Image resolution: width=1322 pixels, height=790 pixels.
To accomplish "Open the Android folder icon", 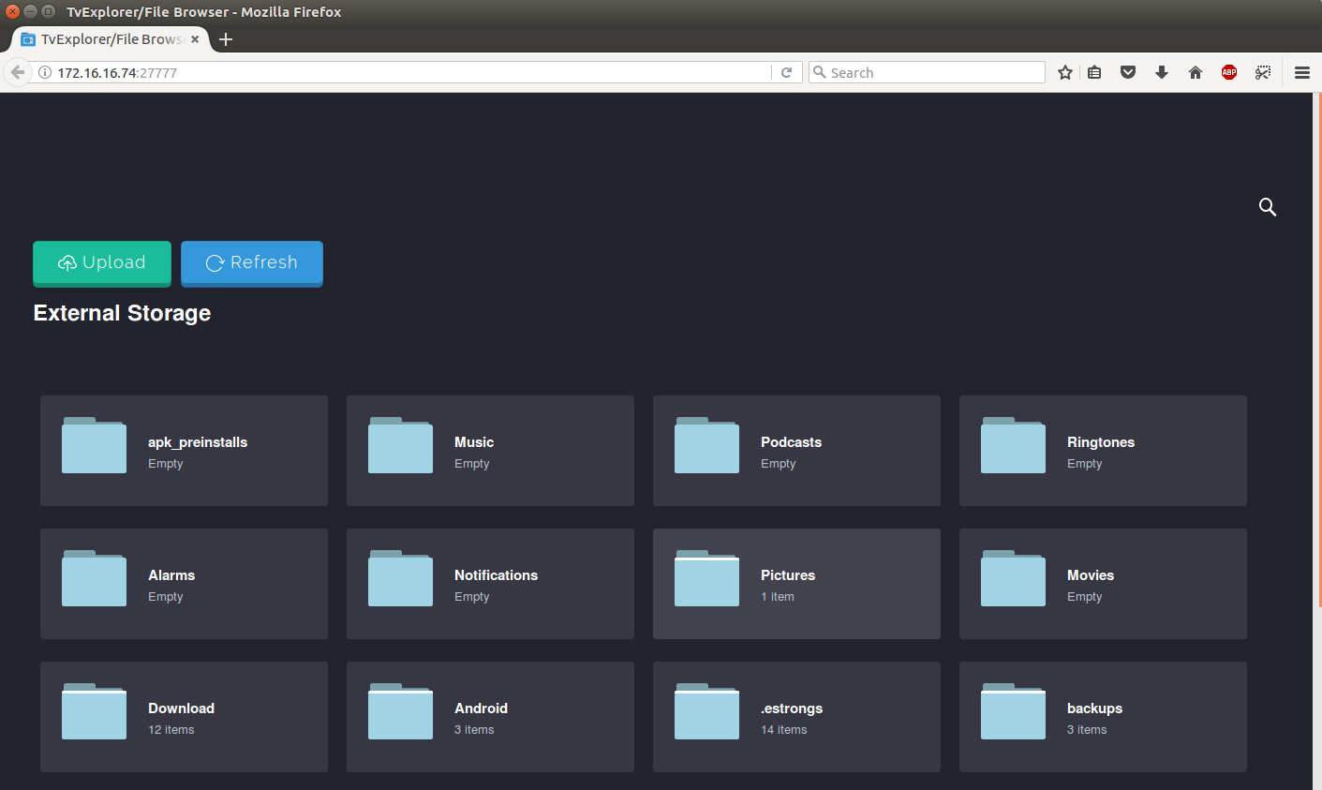I will (400, 712).
